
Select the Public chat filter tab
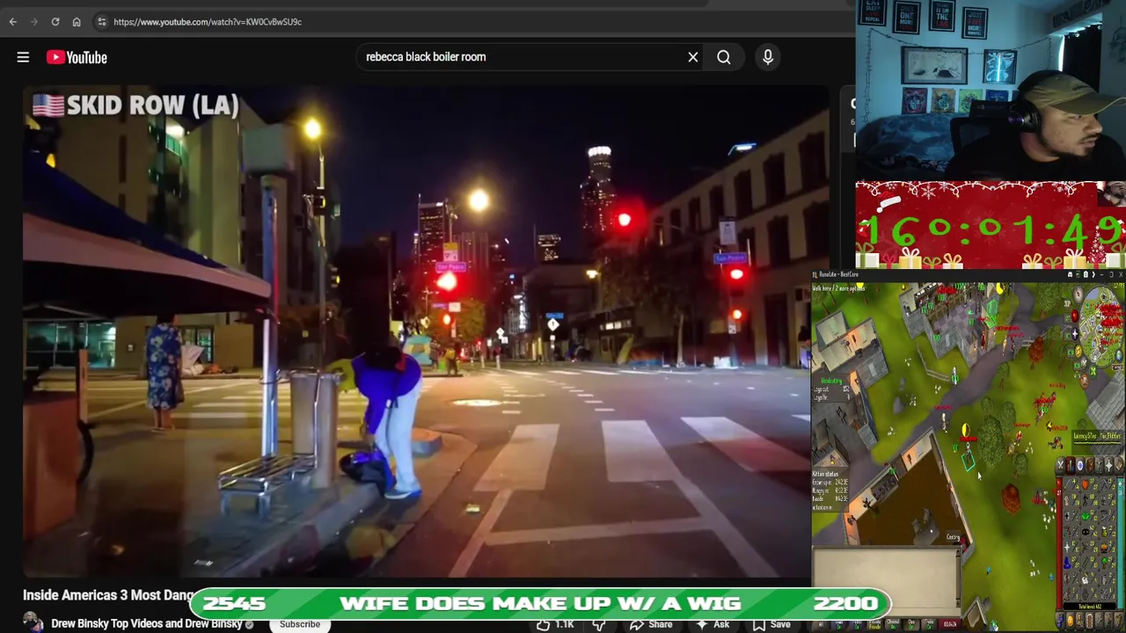pyautogui.click(x=857, y=624)
